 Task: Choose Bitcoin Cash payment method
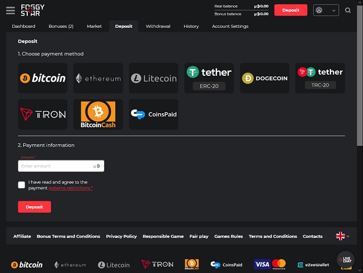98,114
